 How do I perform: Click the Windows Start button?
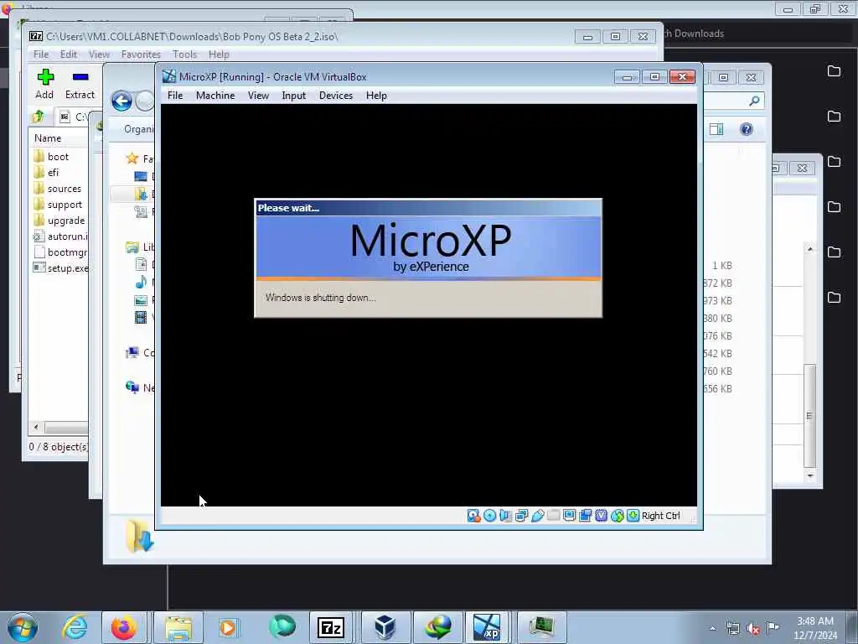23,627
